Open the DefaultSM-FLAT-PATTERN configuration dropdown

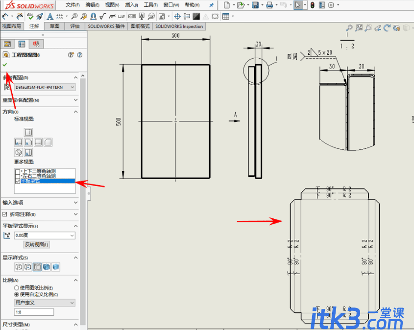tap(45, 87)
